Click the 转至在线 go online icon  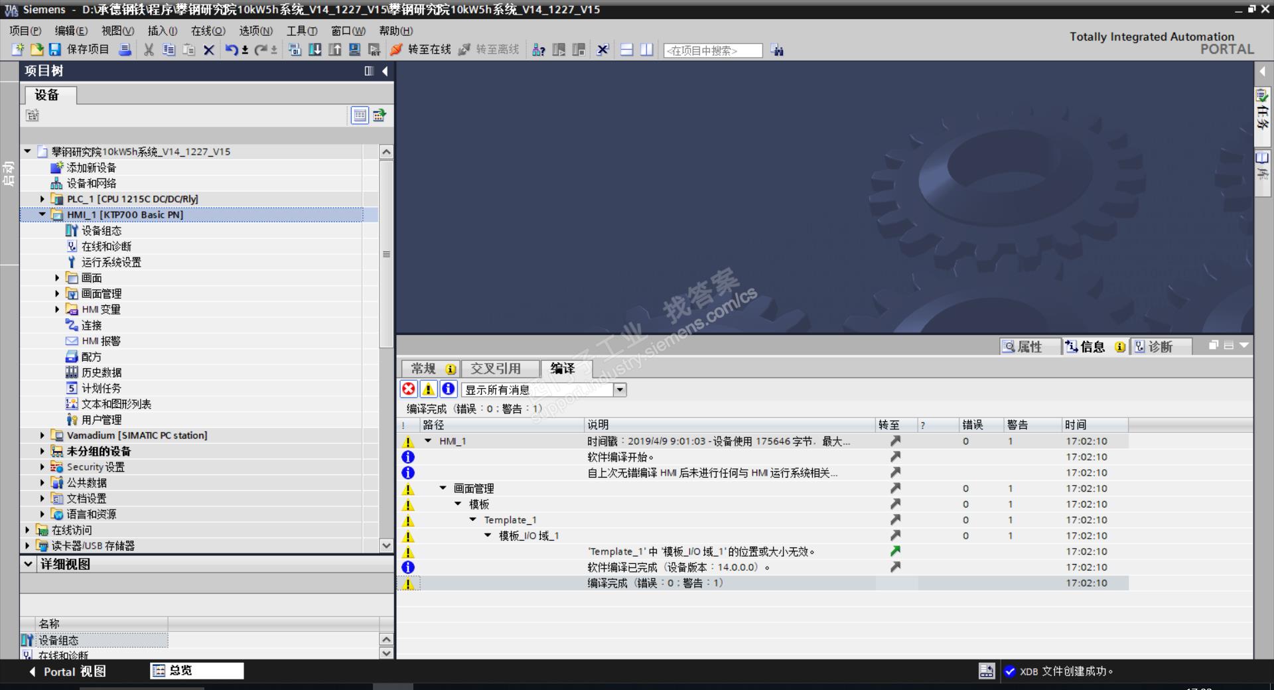397,50
